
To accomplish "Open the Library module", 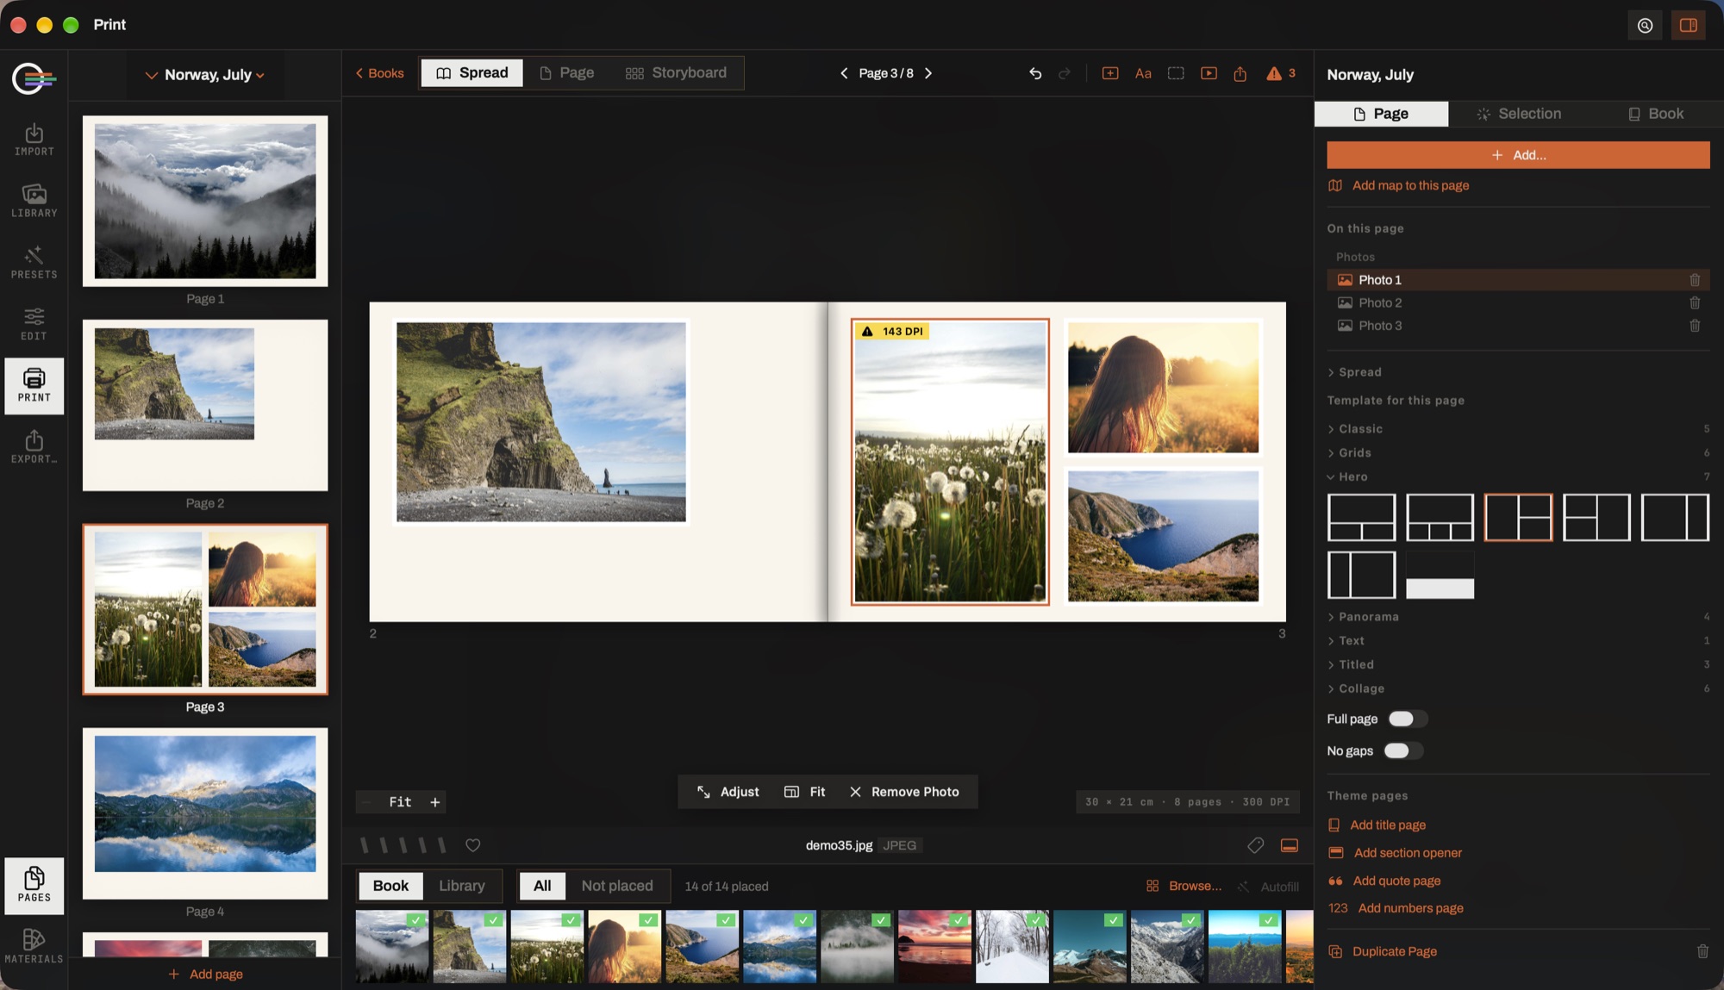I will 34,201.
